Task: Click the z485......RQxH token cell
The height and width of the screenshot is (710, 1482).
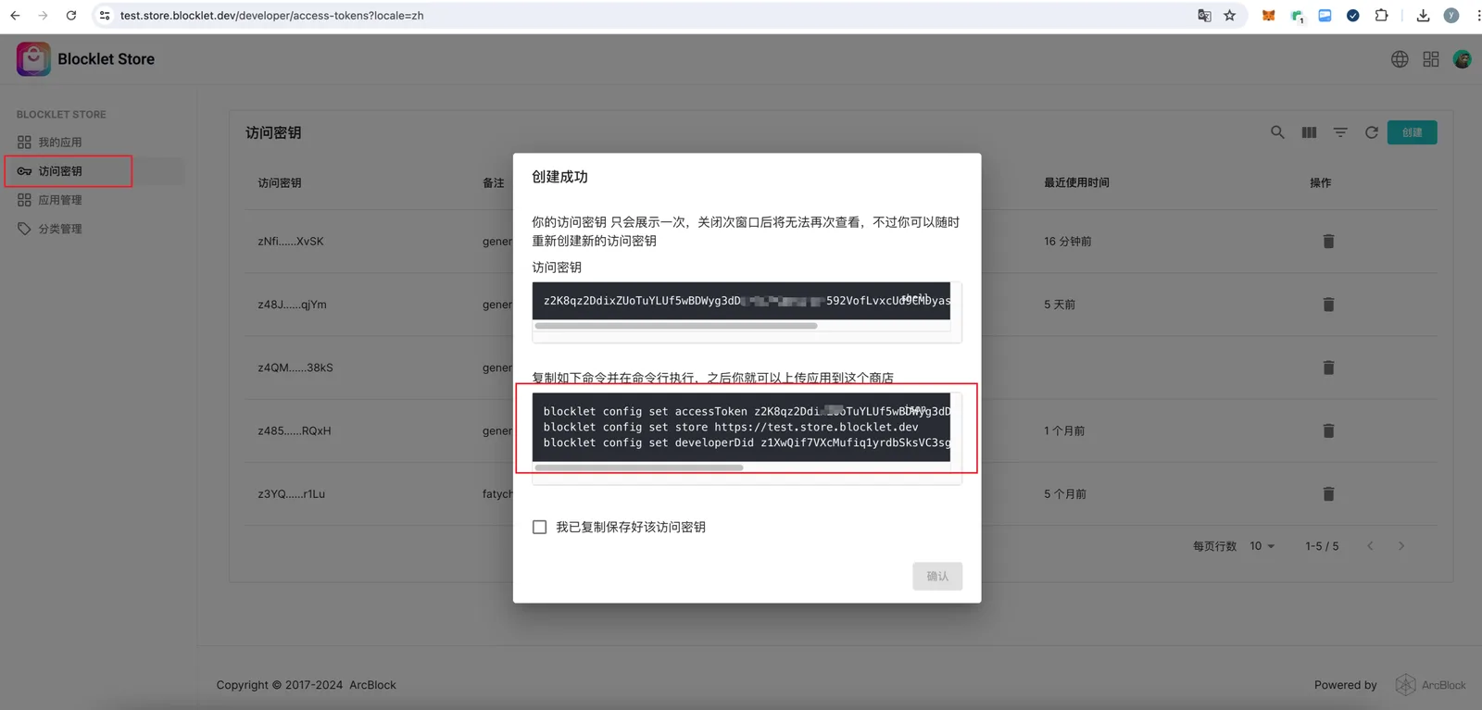Action: click(x=295, y=430)
